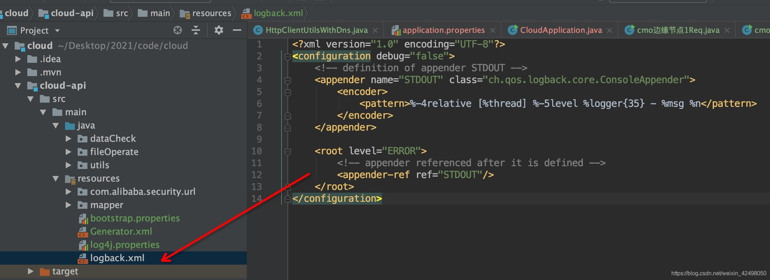The image size is (770, 280).
Task: Close application.properties tab
Action: pyautogui.click(x=493, y=31)
